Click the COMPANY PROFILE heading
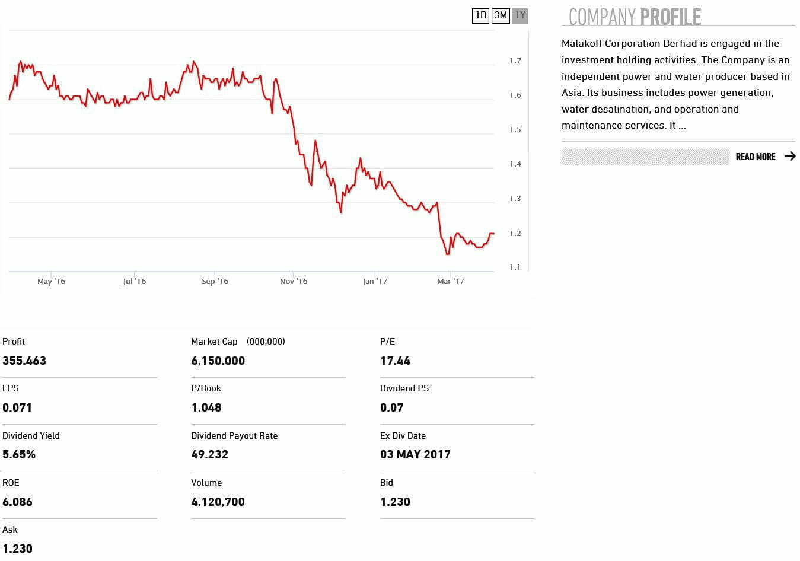Viewport: 800px width, 561px height. pyautogui.click(x=635, y=17)
